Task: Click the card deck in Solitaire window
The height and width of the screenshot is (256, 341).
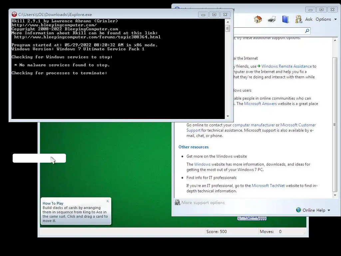Action: tap(252, 218)
